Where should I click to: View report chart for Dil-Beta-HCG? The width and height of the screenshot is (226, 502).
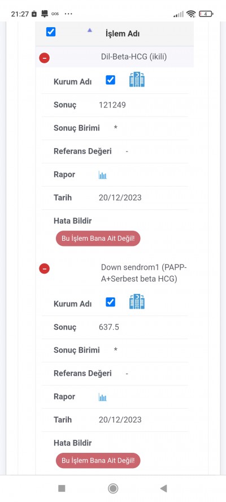coord(102,175)
